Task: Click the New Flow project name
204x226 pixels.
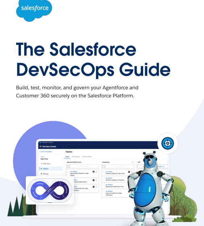Action: (x=44, y=159)
